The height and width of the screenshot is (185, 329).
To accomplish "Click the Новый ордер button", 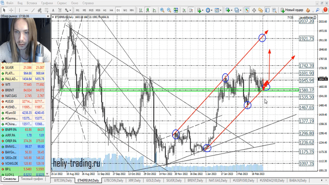I will pos(291,10).
